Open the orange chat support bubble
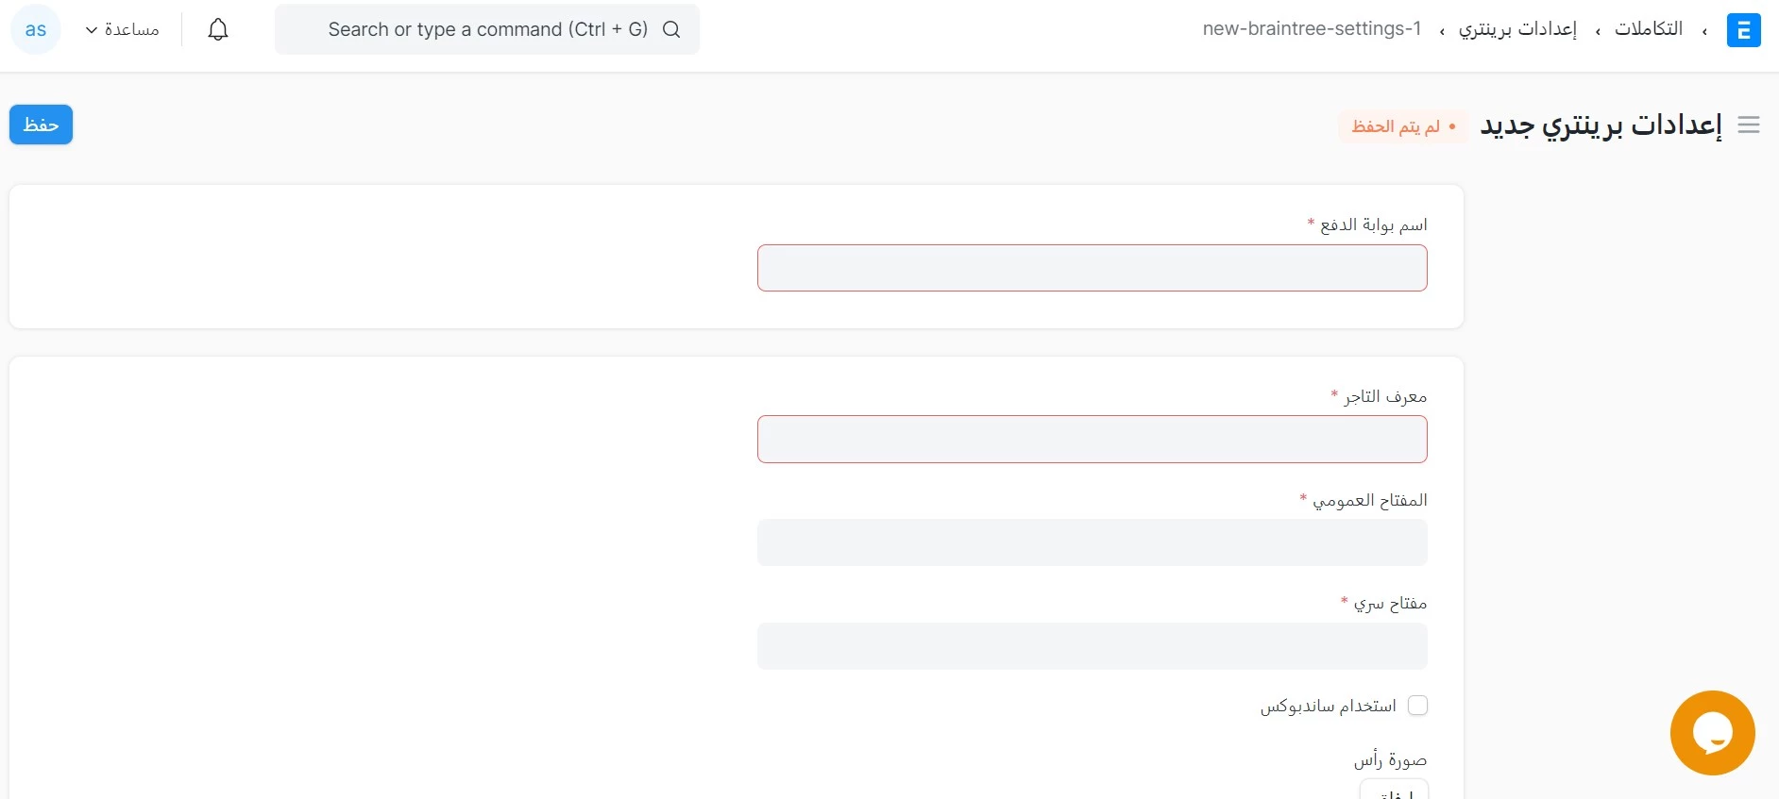The height and width of the screenshot is (799, 1779). tap(1712, 733)
